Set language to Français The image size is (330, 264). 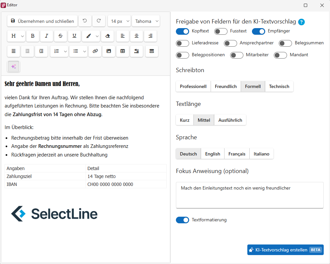[237, 154]
